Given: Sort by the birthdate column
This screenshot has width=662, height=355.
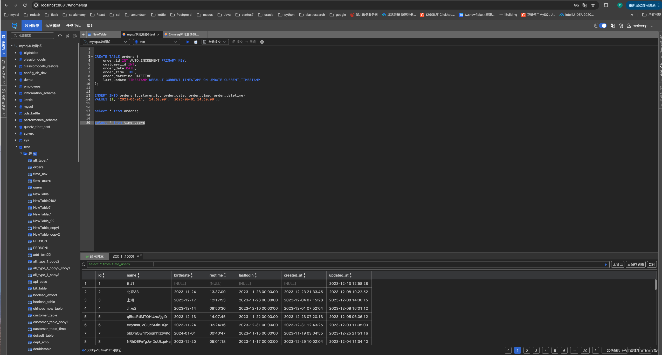Looking at the screenshot, I should (x=192, y=275).
